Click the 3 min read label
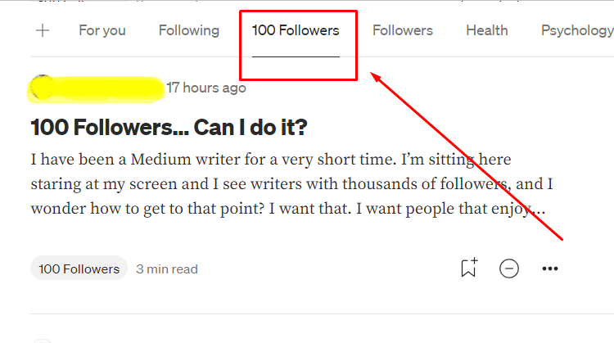This screenshot has width=614, height=343. point(167,269)
